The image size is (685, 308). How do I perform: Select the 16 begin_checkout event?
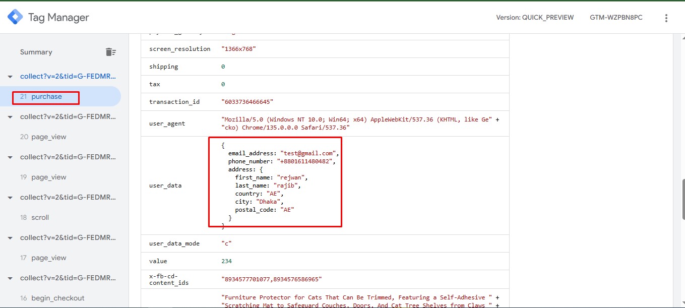point(57,298)
